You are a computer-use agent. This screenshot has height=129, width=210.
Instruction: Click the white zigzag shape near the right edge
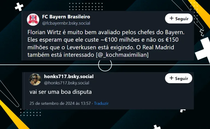202,33
